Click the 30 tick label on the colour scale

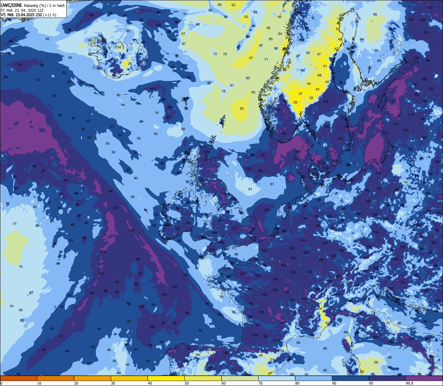point(113,383)
